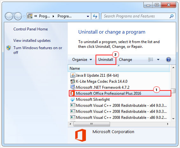Click the horizontal scrollbar left arrow
180x148 pixels.
70,124
